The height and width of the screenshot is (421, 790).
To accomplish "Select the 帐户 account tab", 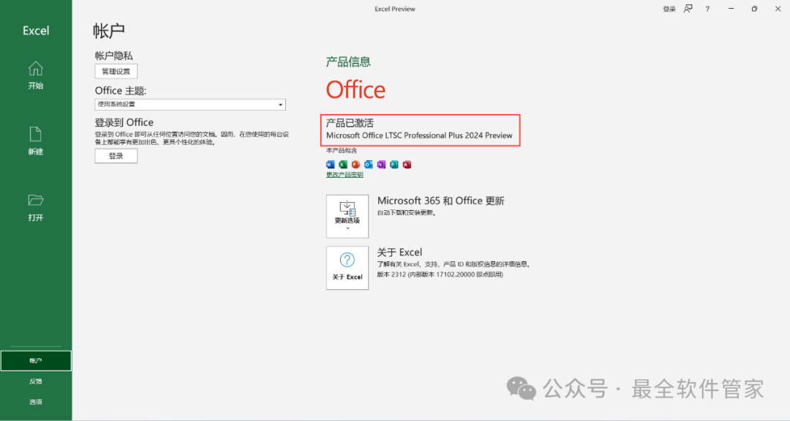I will click(x=36, y=361).
